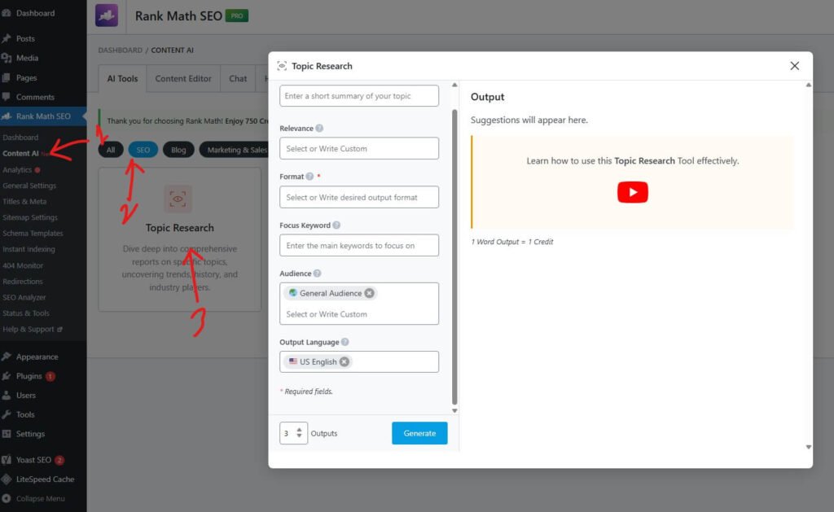This screenshot has height=512, width=834.
Task: Click the topic summary input field
Action: point(359,96)
